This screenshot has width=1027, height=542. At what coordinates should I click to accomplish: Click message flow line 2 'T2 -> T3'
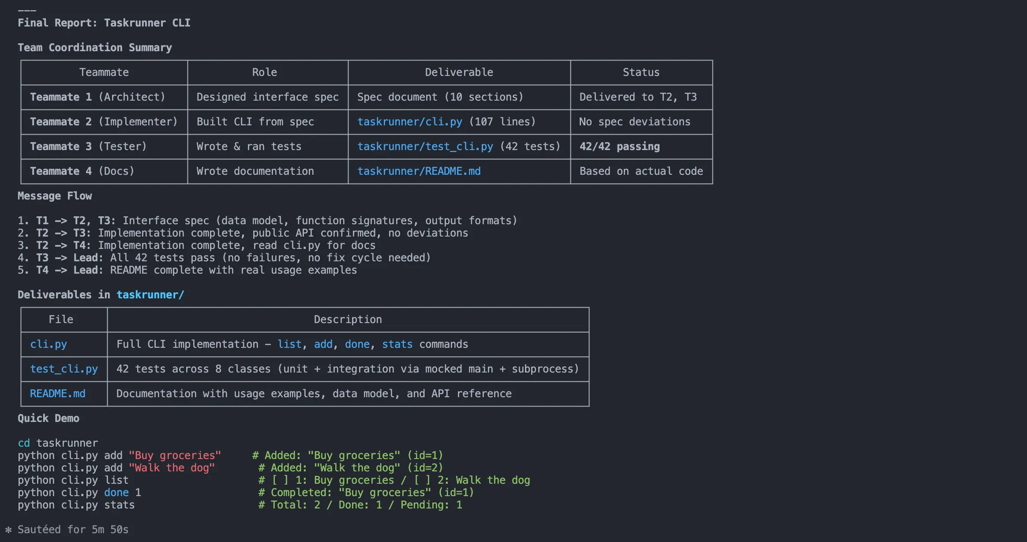coord(243,233)
